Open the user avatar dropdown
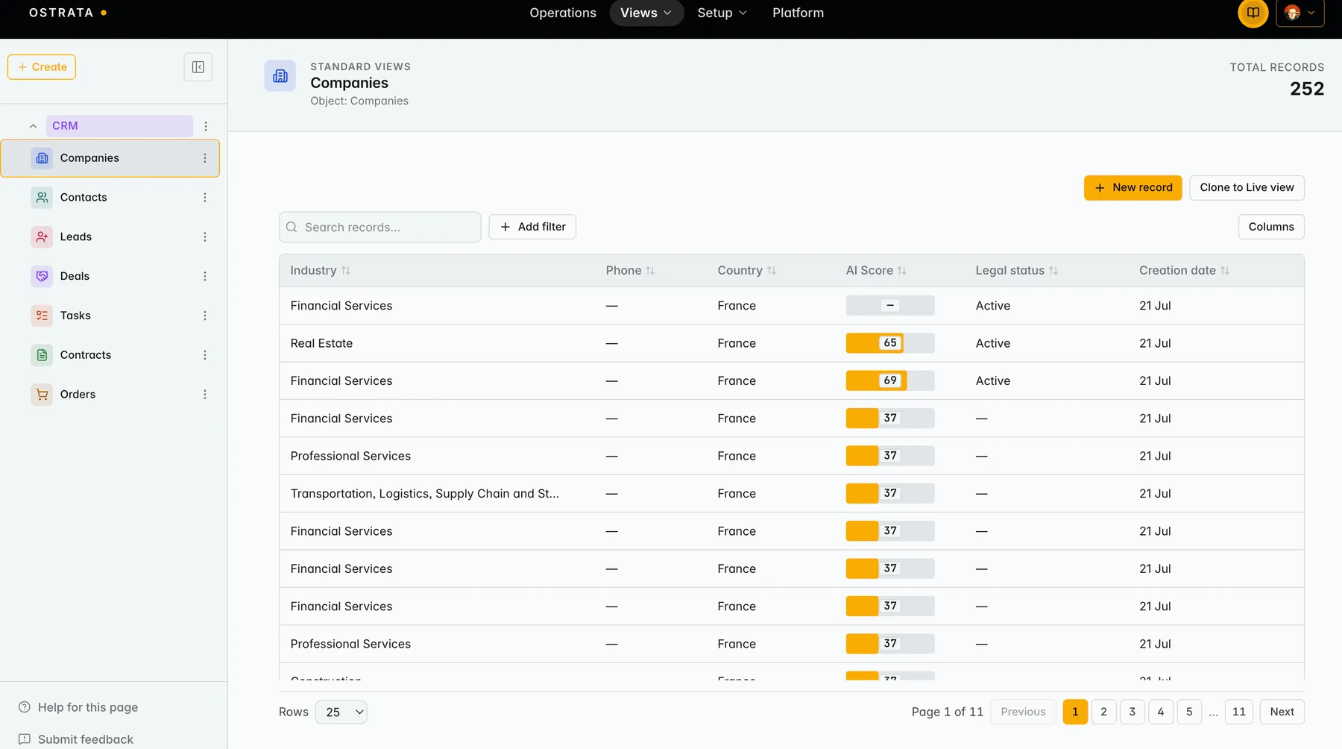The image size is (1342, 749). coord(1300,13)
